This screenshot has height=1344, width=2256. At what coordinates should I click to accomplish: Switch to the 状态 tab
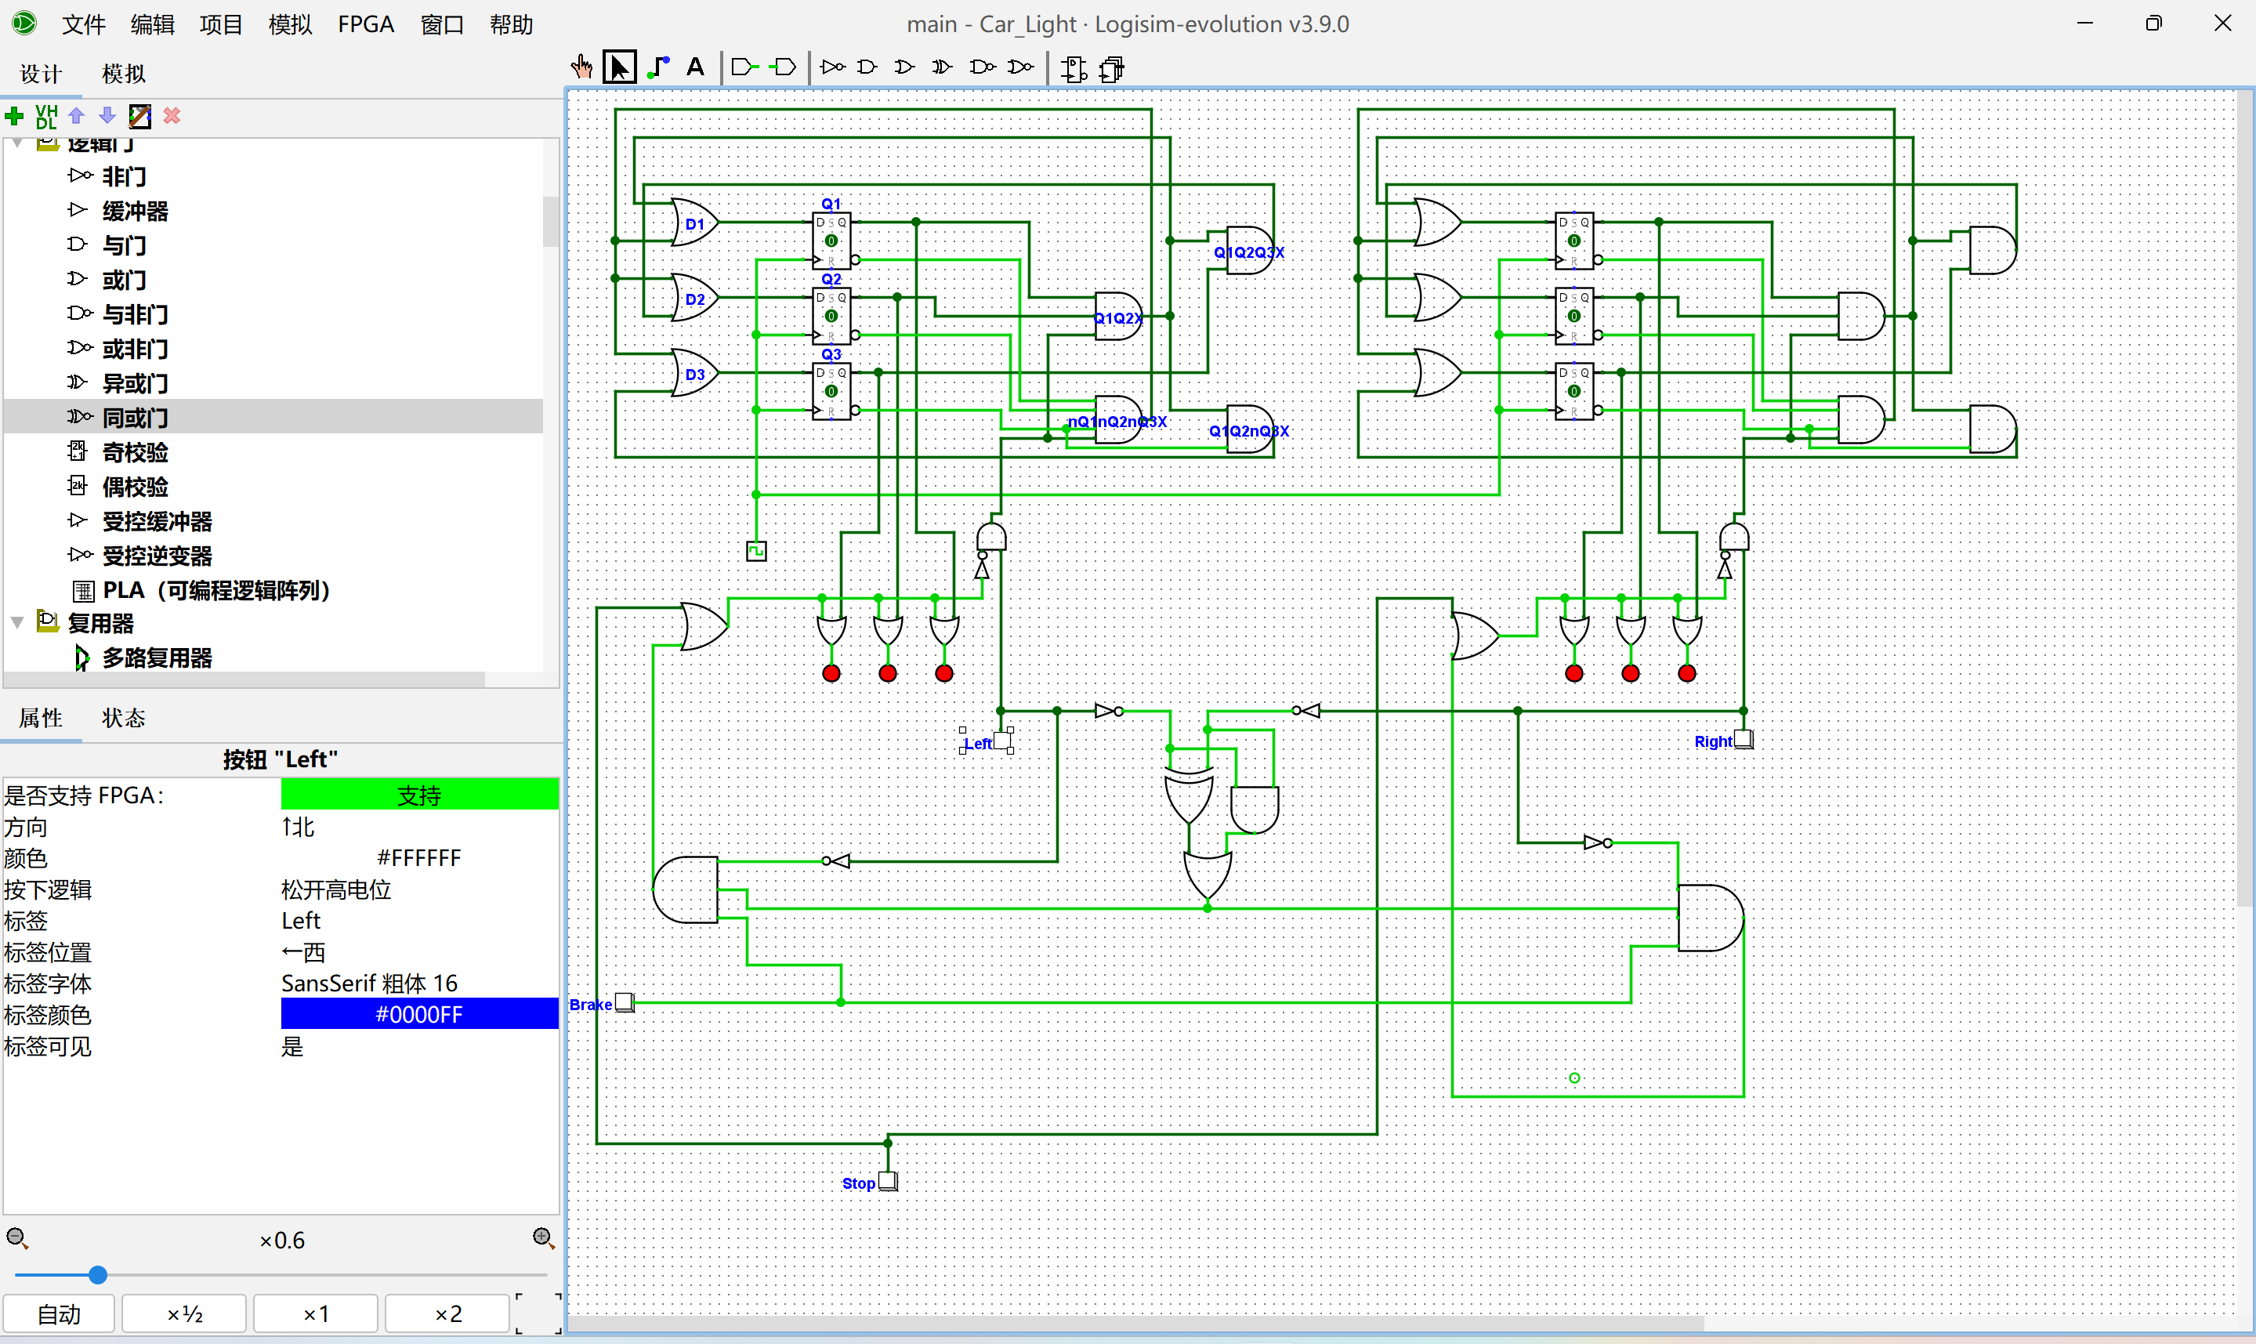[123, 718]
